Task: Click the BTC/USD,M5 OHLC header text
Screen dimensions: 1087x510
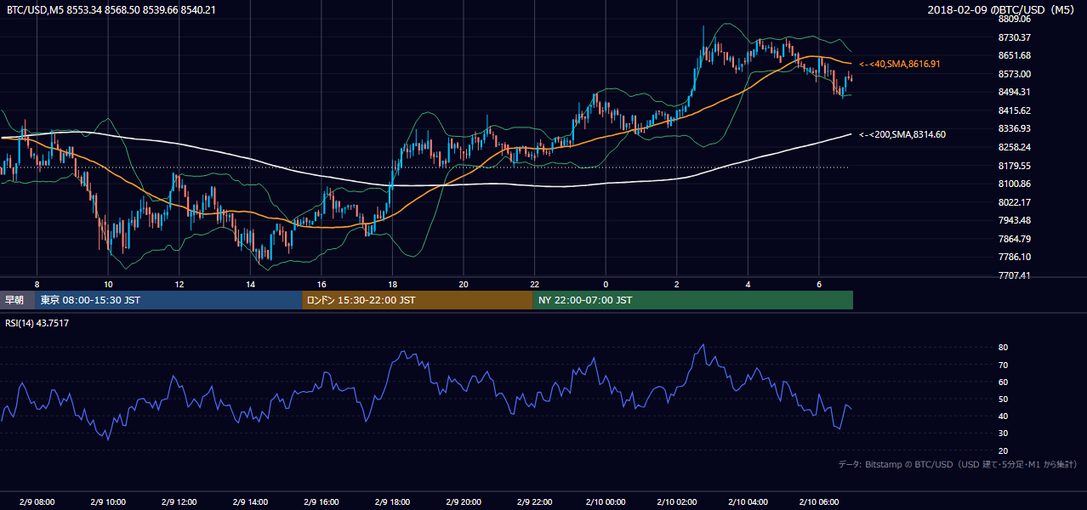Action: point(111,10)
